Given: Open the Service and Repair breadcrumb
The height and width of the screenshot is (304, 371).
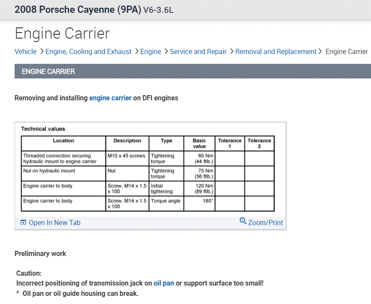Looking at the screenshot, I should click(x=198, y=51).
